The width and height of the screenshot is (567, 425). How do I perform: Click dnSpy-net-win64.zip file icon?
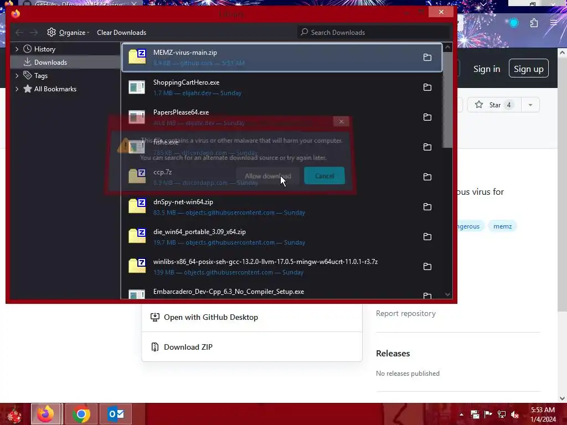click(137, 206)
